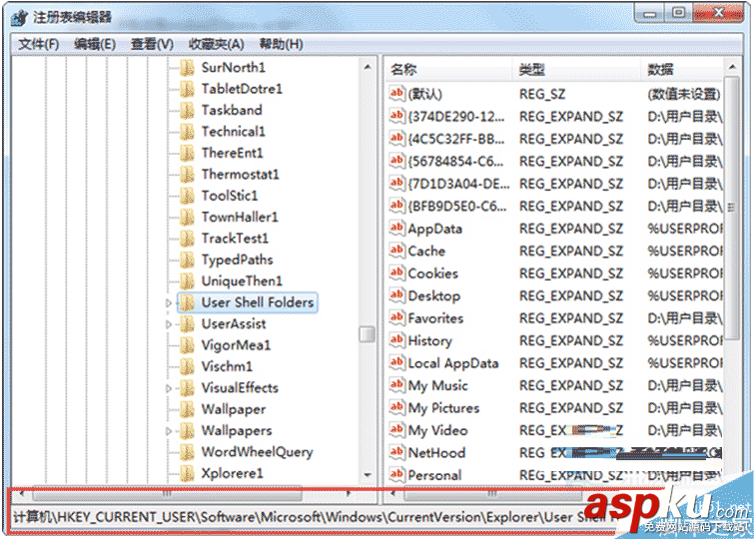This screenshot has height=539, width=754.
Task: Open the 文件(F) menu
Action: pos(39,44)
